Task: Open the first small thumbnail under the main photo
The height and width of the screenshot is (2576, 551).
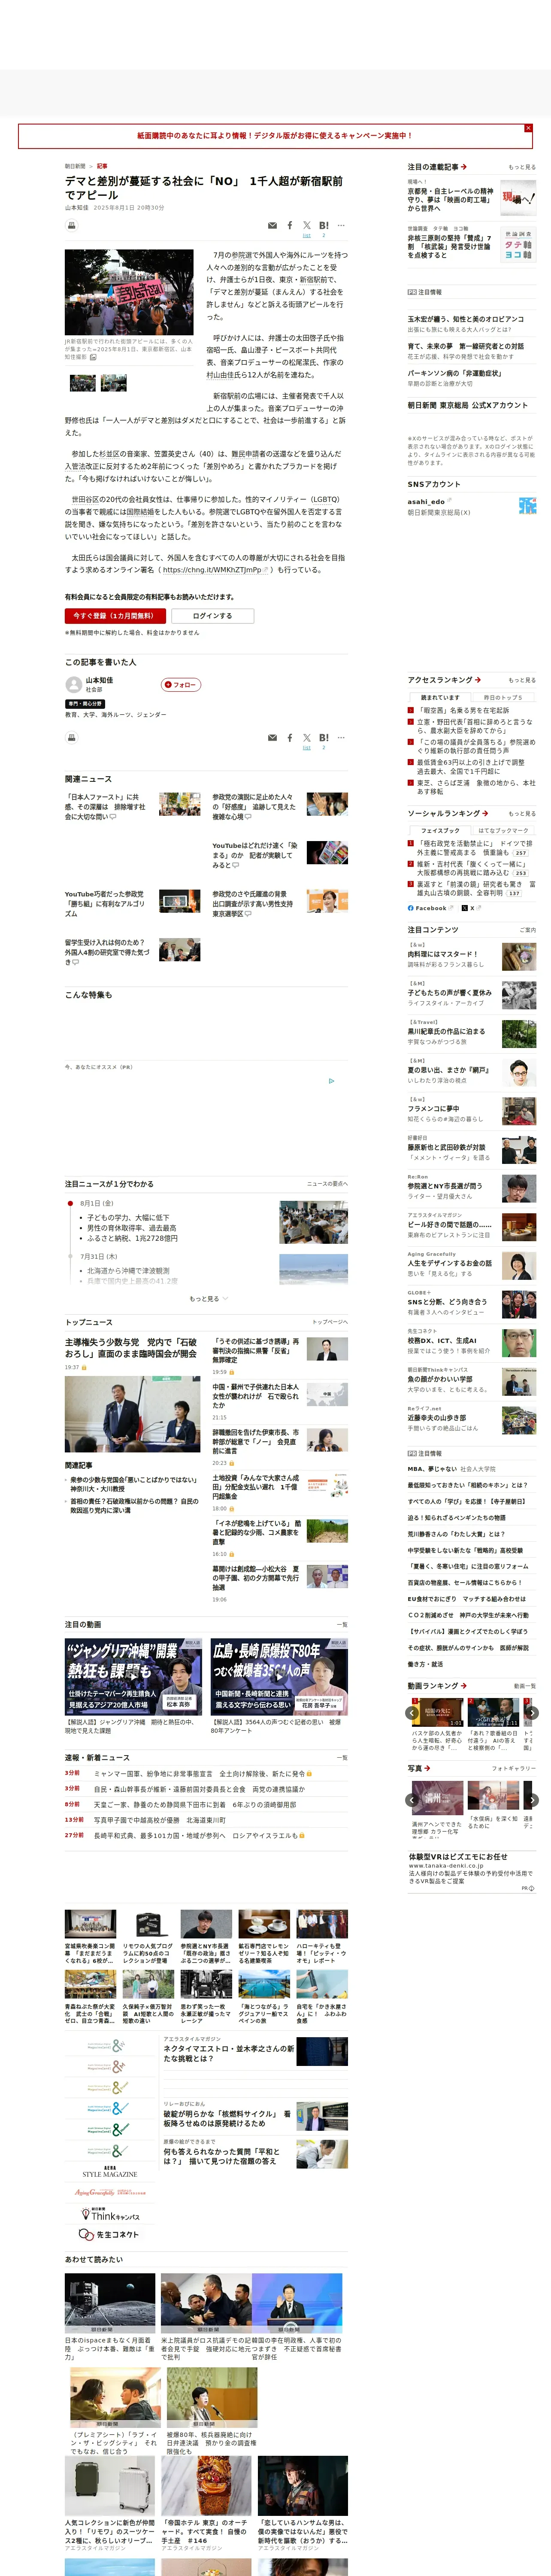Action: 83,382
